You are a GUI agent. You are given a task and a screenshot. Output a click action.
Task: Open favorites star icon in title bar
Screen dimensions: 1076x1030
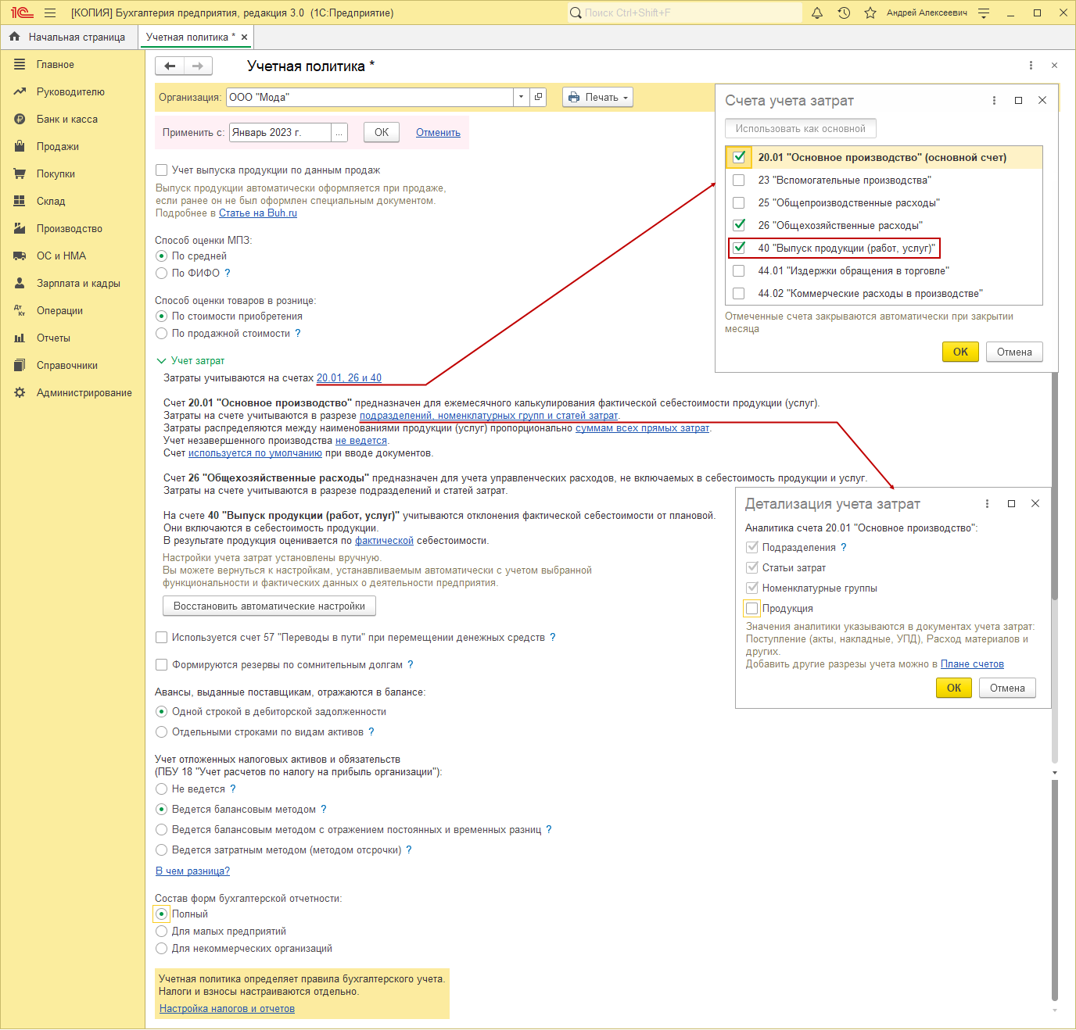point(870,13)
